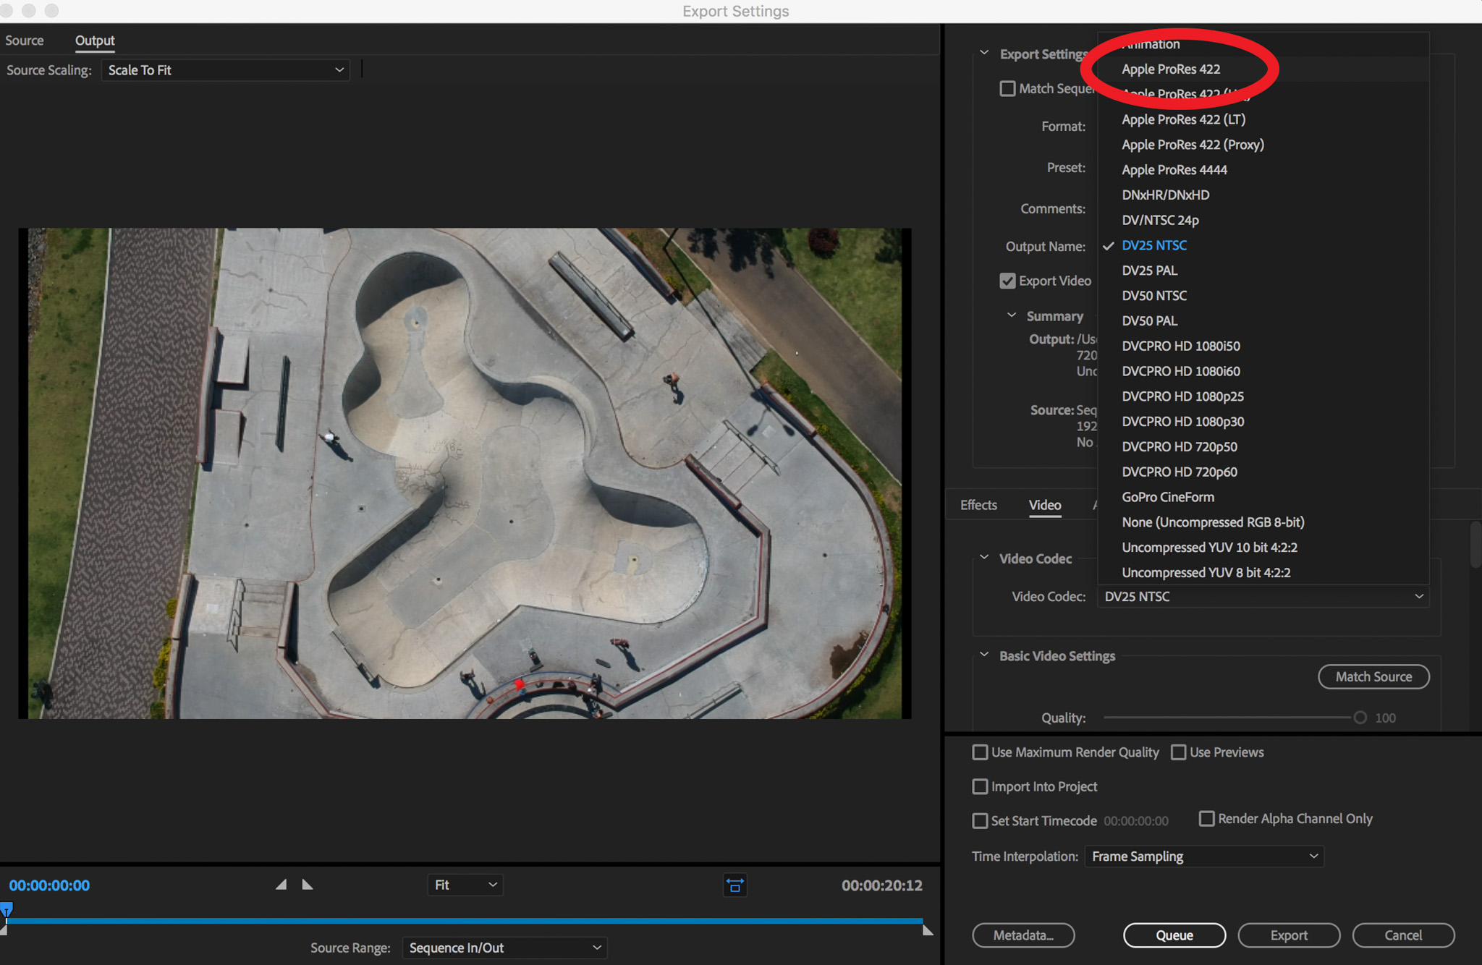Select Apple ProRes 422 (Proxy) option
1482x965 pixels.
(x=1263, y=145)
